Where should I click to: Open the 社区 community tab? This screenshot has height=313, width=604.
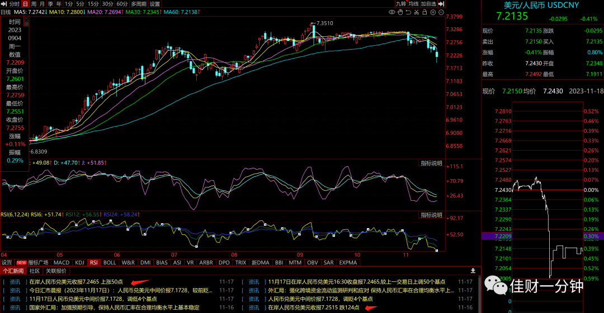tap(35, 271)
